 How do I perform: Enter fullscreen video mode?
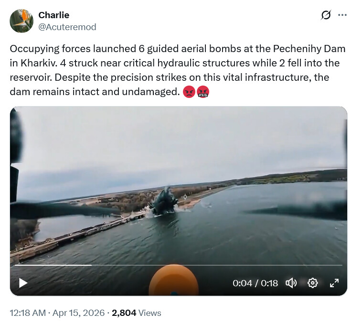[x=334, y=283]
